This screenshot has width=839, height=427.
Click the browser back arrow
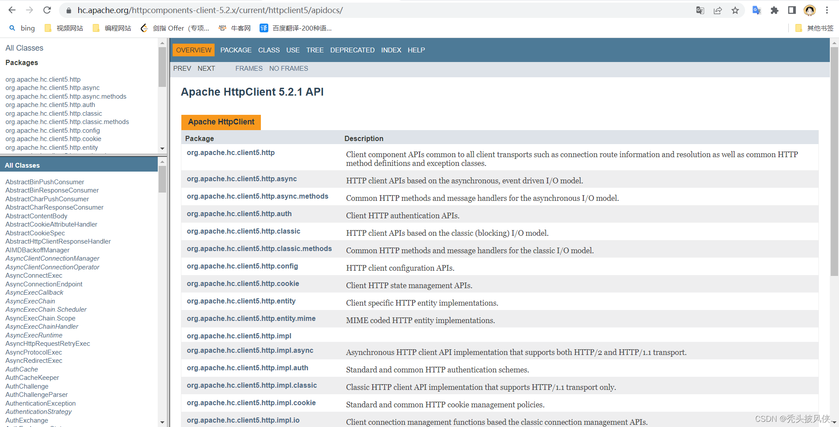pyautogui.click(x=12, y=10)
